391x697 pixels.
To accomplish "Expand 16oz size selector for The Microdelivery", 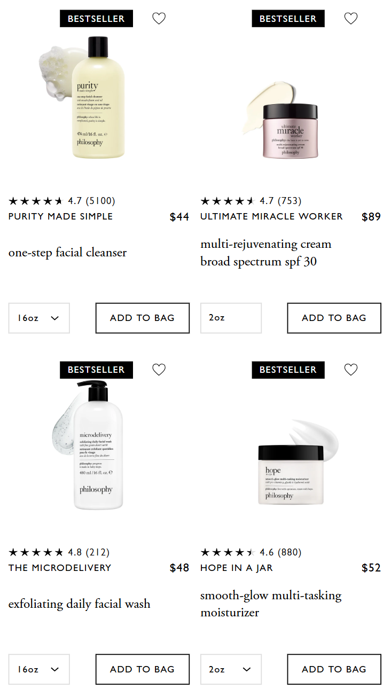I will click(x=39, y=669).
